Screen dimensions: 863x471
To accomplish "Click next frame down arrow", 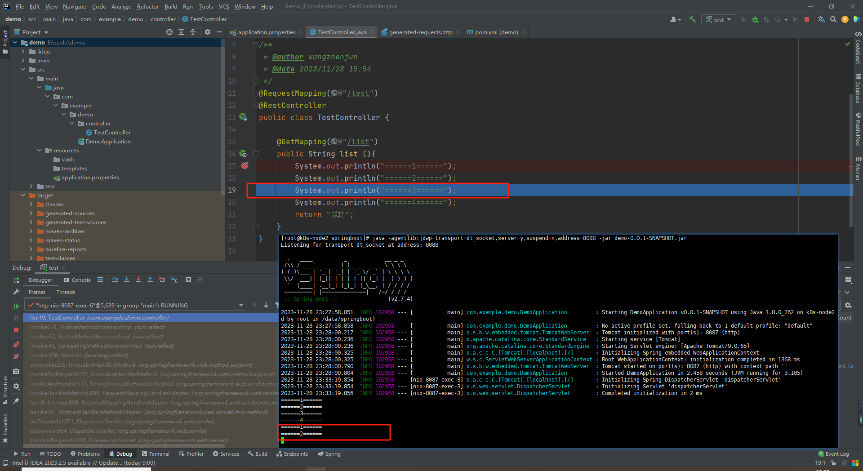I will point(266,305).
